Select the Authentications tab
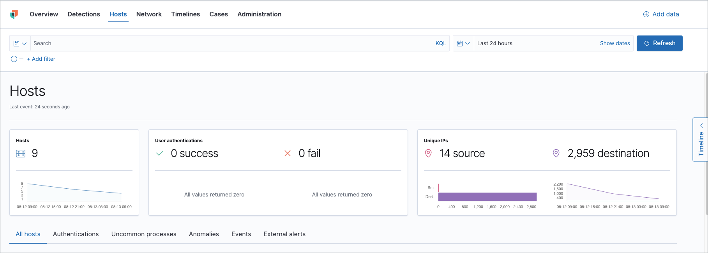Viewport: 708px width, 253px height. point(76,234)
